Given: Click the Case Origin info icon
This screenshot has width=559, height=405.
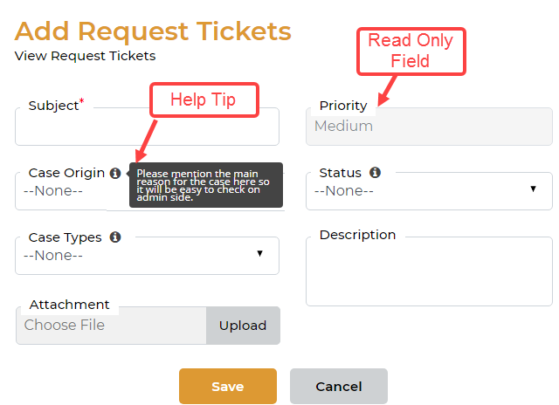Looking at the screenshot, I should point(114,173).
